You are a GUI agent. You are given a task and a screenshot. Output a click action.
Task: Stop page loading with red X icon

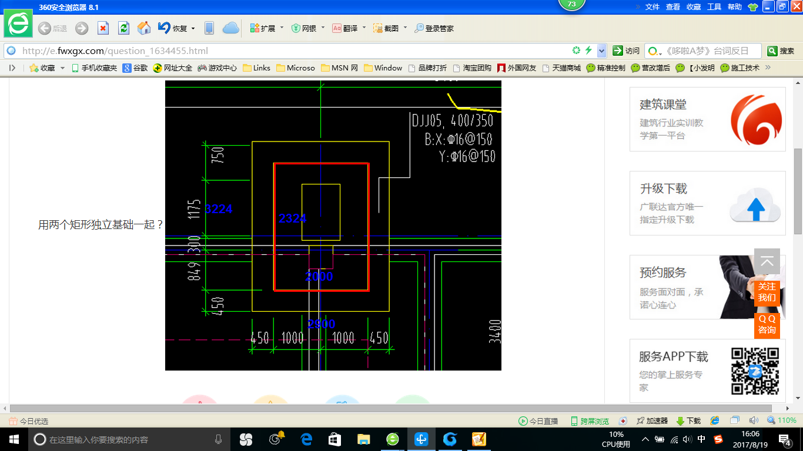point(103,28)
